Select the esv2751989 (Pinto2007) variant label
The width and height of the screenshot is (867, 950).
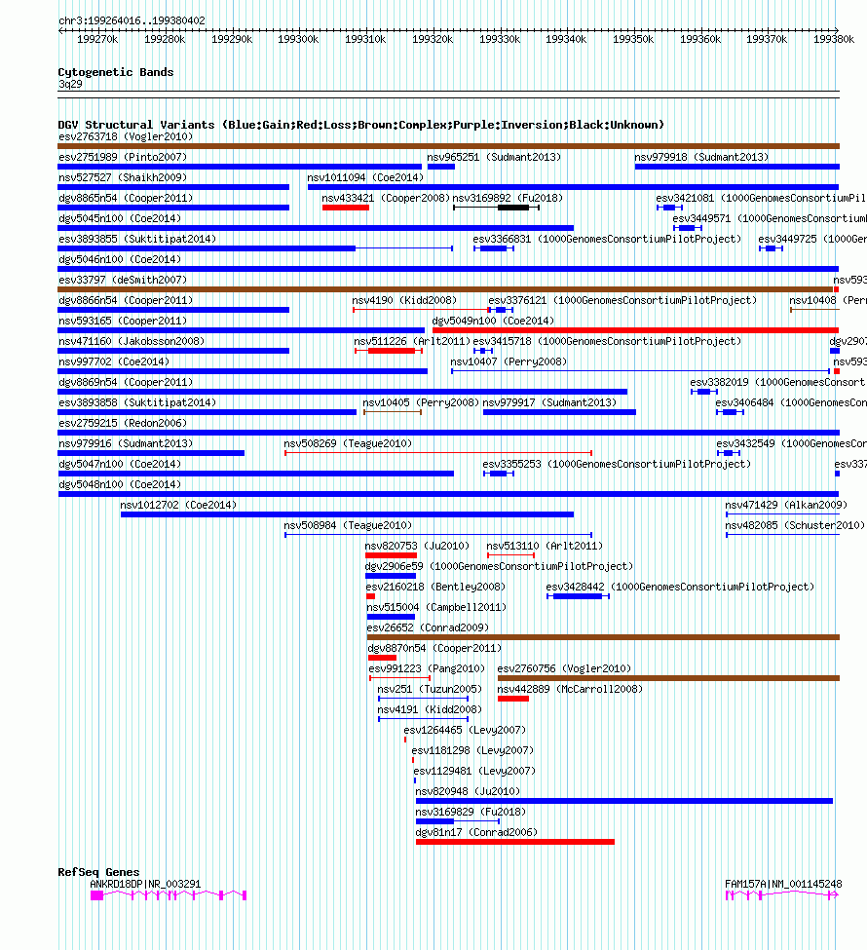coord(123,158)
